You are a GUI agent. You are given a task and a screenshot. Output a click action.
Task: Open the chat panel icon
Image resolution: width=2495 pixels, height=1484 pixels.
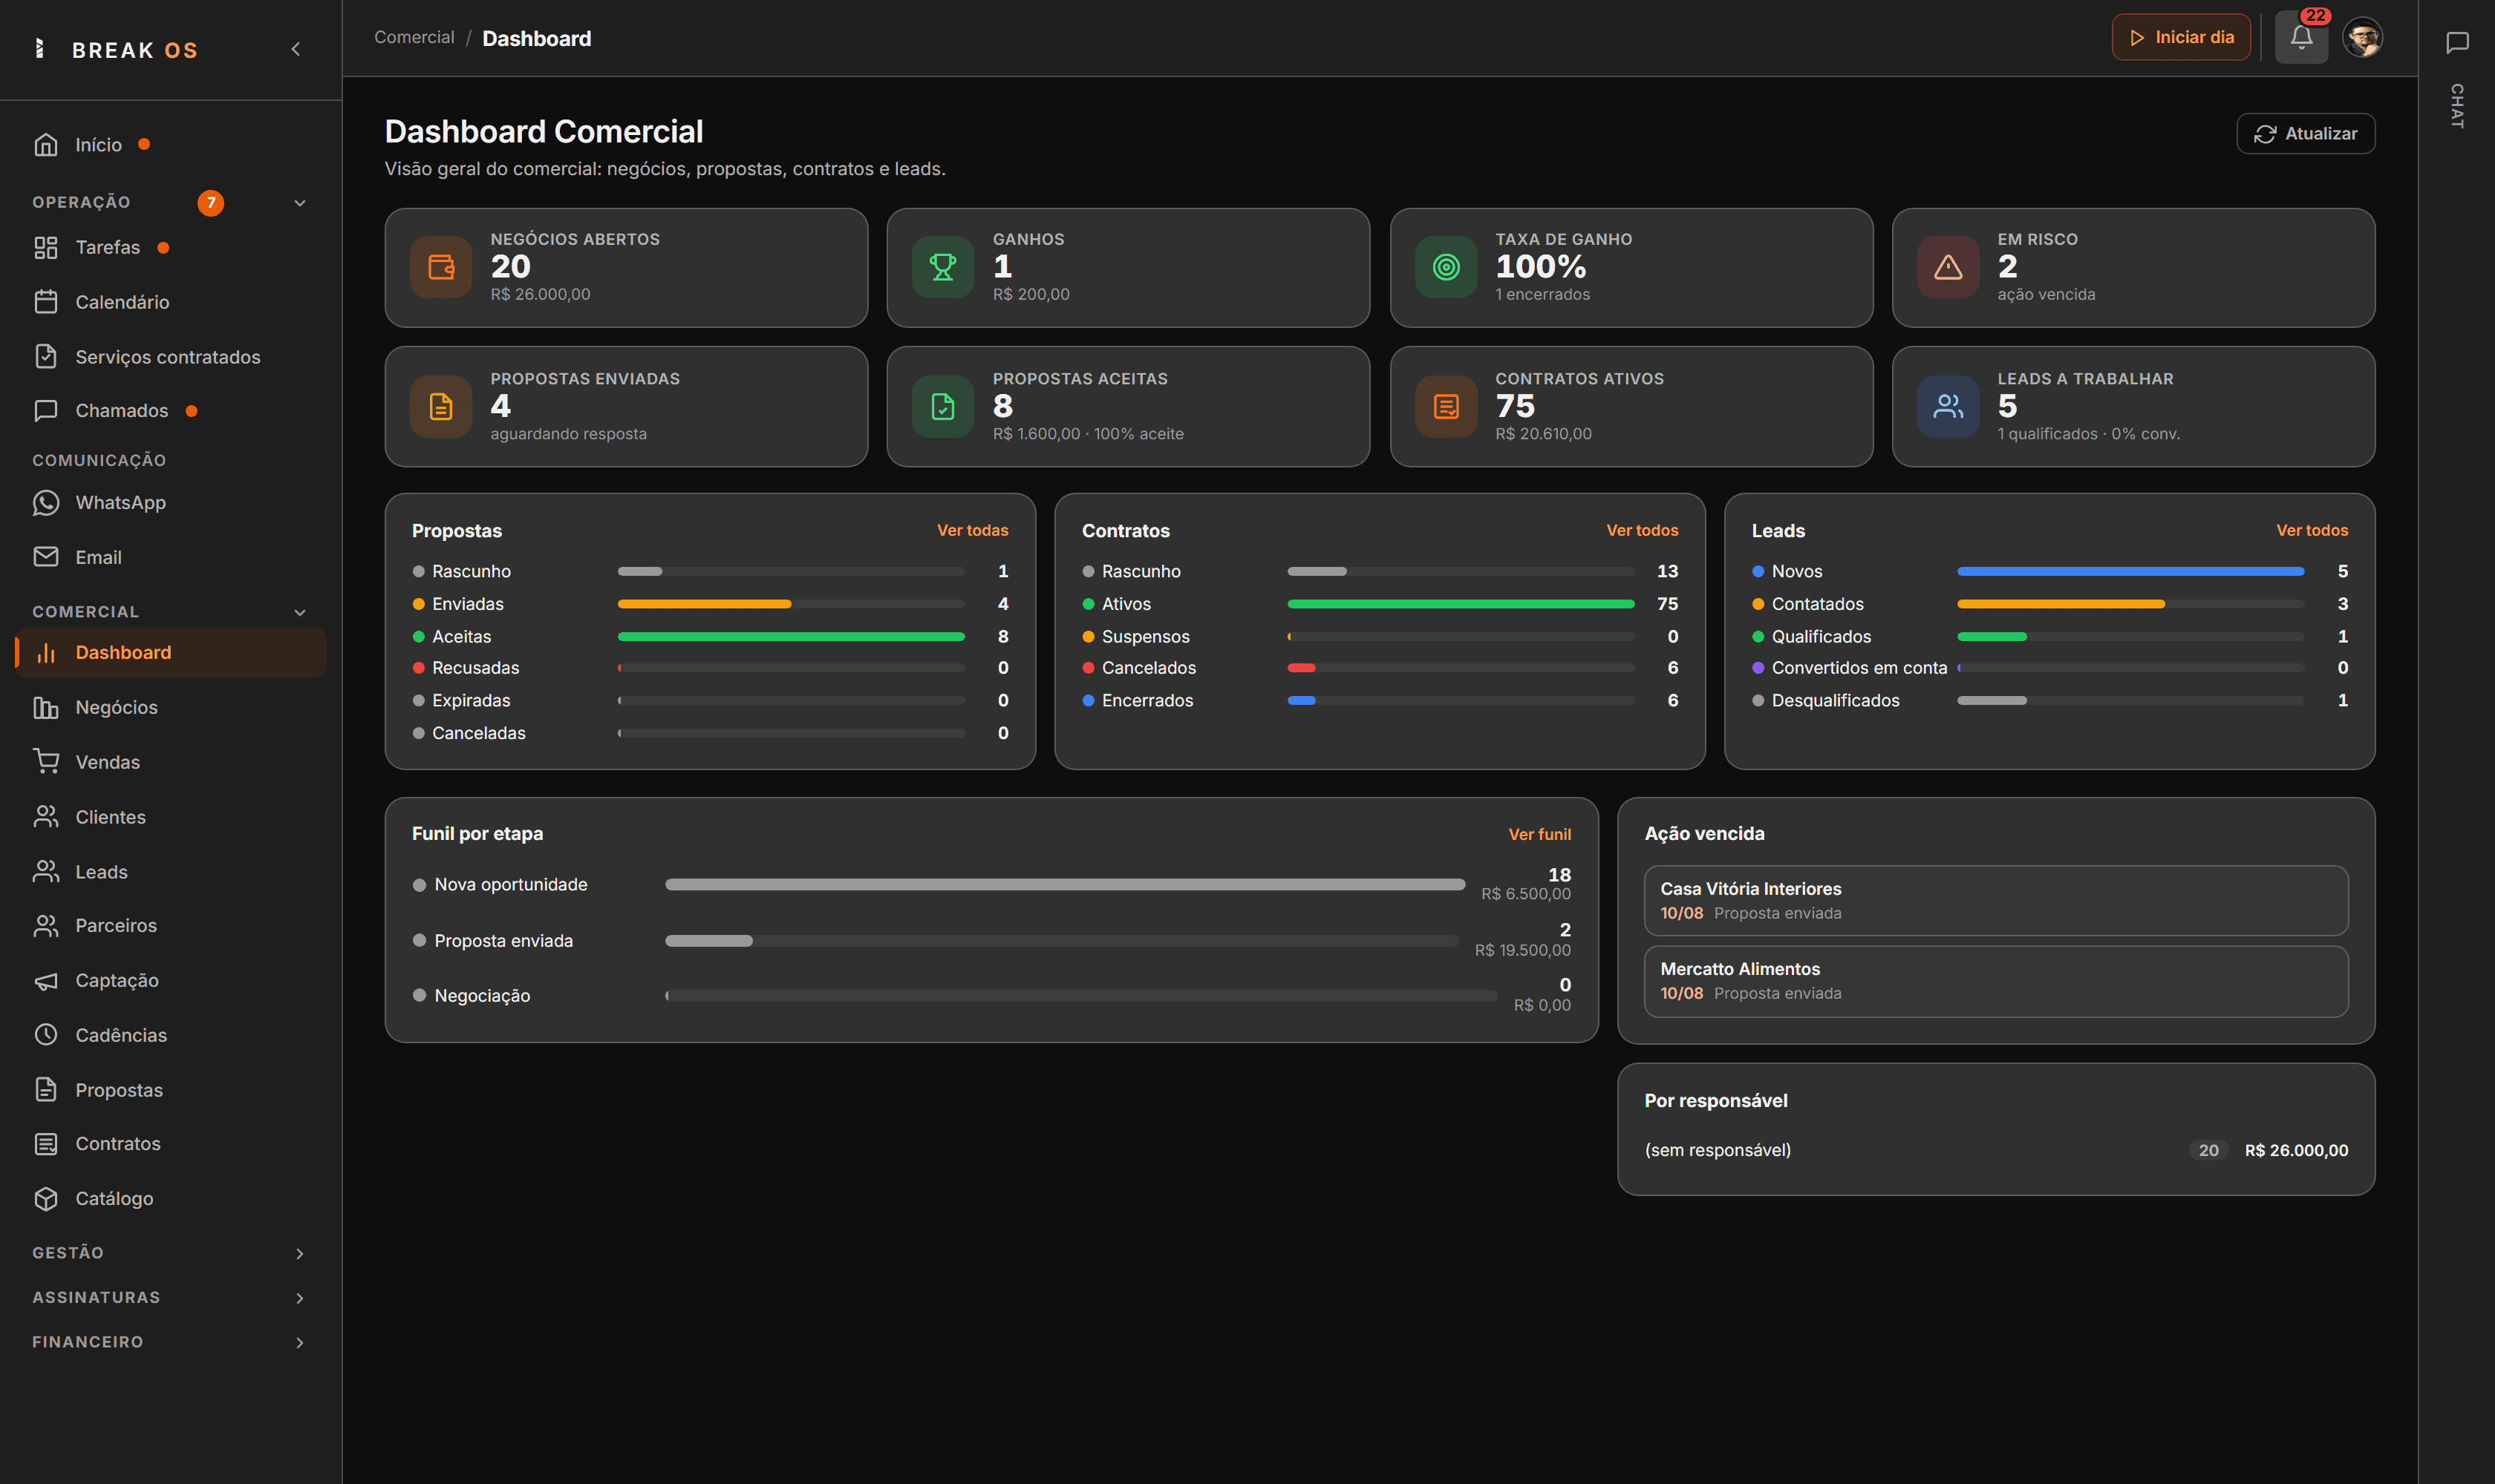[2457, 42]
